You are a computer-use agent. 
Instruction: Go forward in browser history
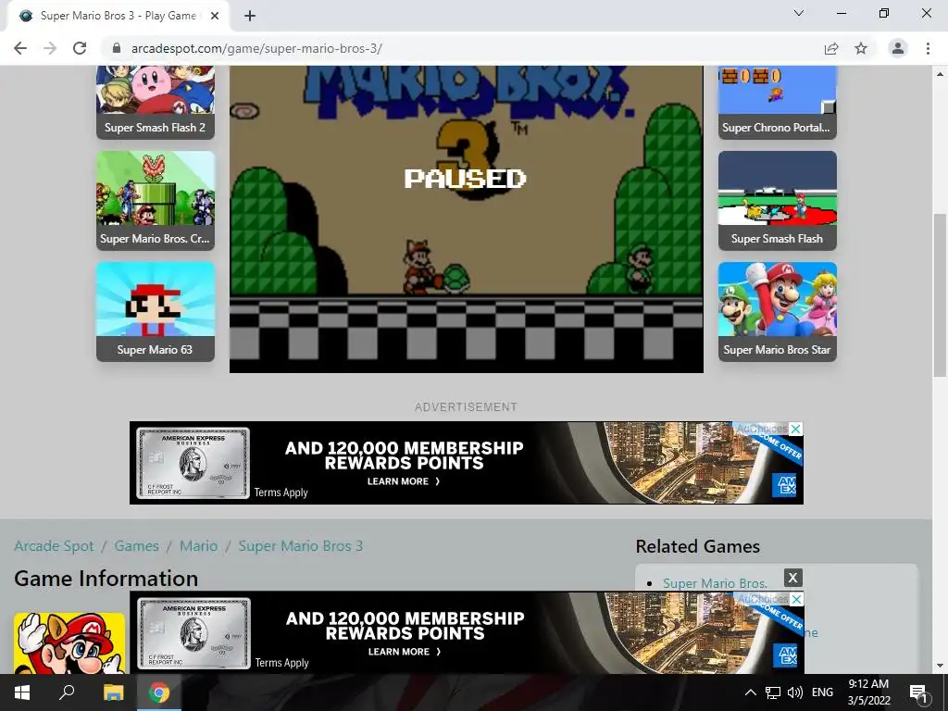click(x=50, y=48)
